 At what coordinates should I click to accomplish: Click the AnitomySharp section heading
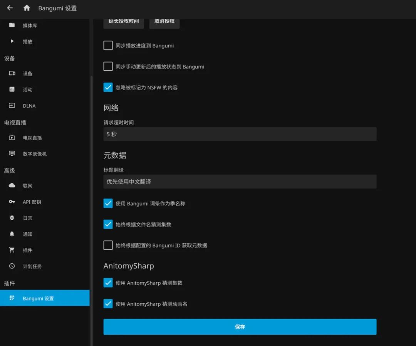(x=129, y=266)
